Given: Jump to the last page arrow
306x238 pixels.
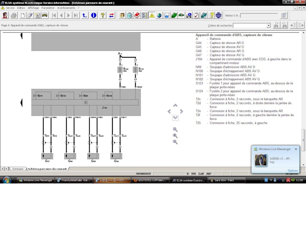Looking at the screenshot, I should click(76, 15).
